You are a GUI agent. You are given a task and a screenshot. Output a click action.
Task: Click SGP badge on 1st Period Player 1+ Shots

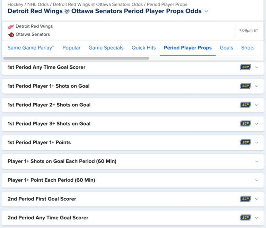coord(245,86)
